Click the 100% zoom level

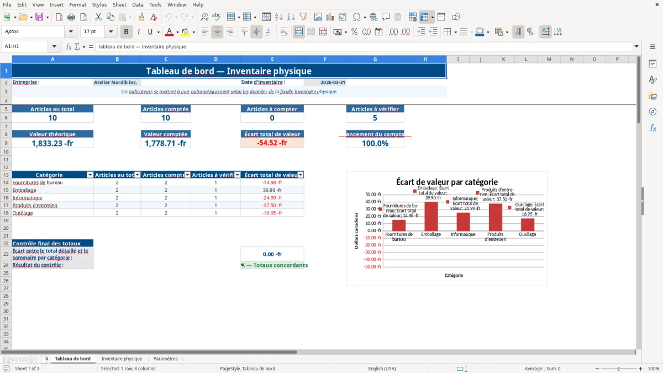(x=654, y=369)
